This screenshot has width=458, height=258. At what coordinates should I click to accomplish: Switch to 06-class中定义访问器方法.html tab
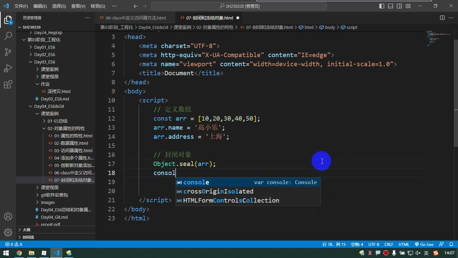[136, 18]
